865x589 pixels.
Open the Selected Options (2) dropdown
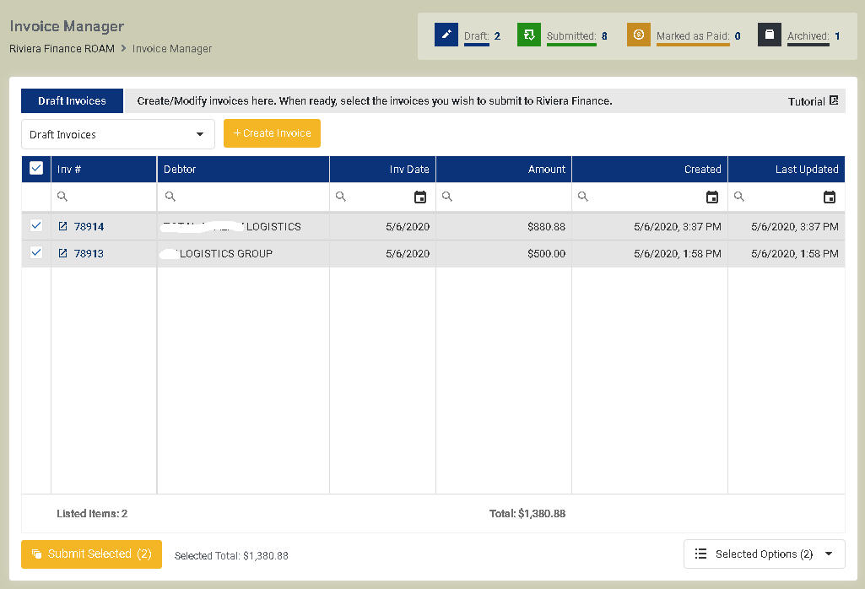764,554
